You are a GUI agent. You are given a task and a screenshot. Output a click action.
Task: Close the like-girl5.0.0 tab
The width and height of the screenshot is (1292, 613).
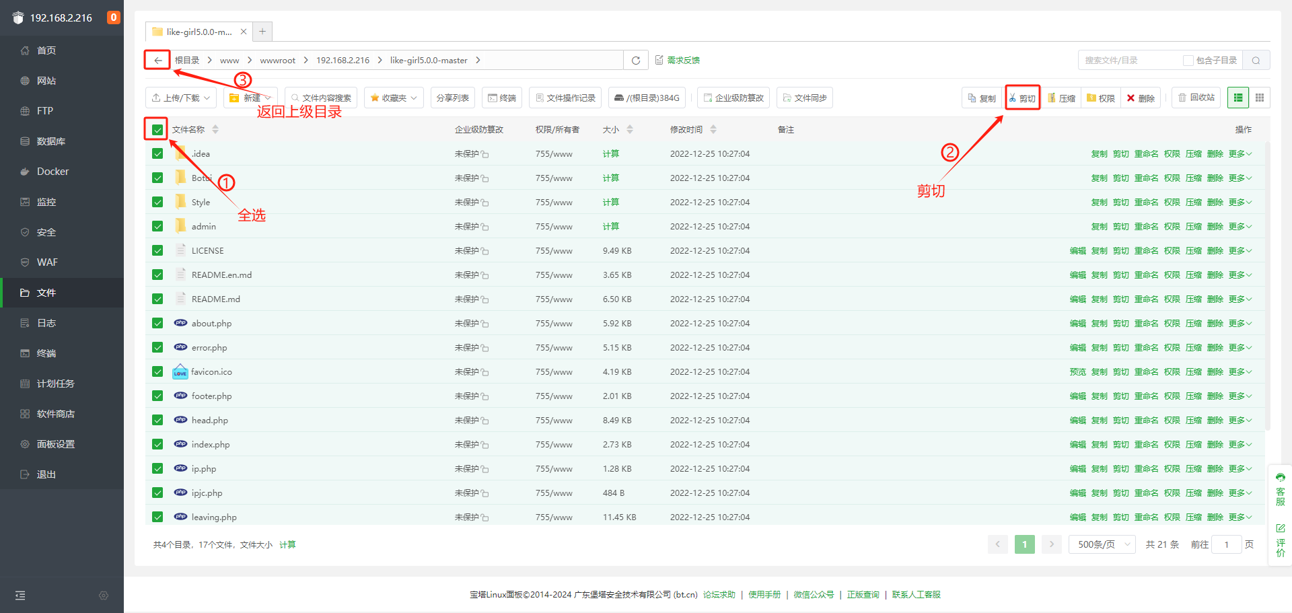(244, 32)
